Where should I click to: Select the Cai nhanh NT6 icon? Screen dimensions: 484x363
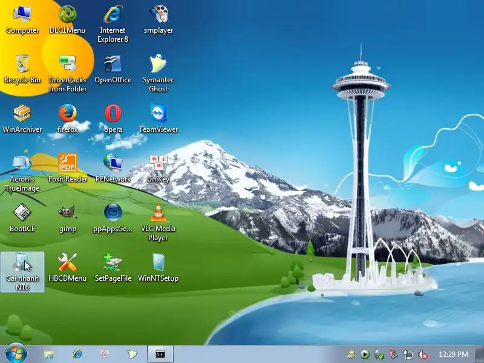(x=22, y=272)
